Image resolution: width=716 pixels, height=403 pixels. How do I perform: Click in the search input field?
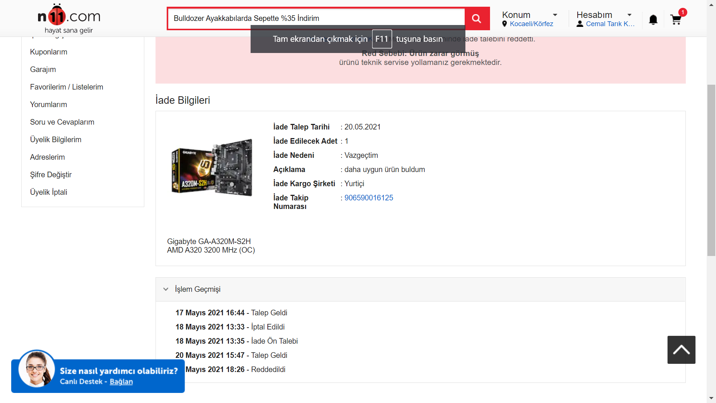(x=316, y=18)
